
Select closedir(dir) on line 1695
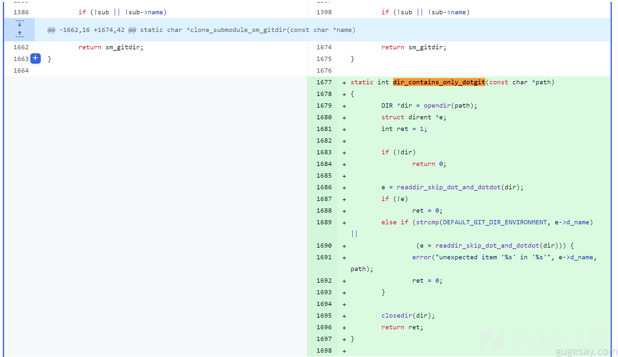pos(406,315)
